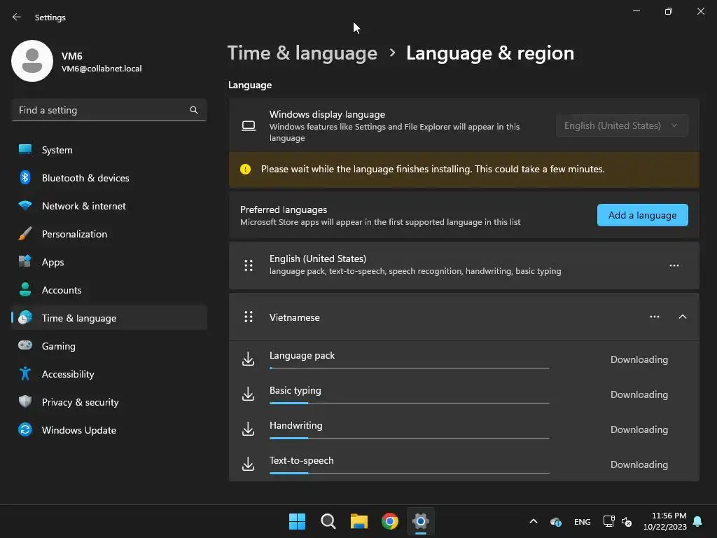Open Windows Update page
The width and height of the screenshot is (717, 538).
click(109, 430)
